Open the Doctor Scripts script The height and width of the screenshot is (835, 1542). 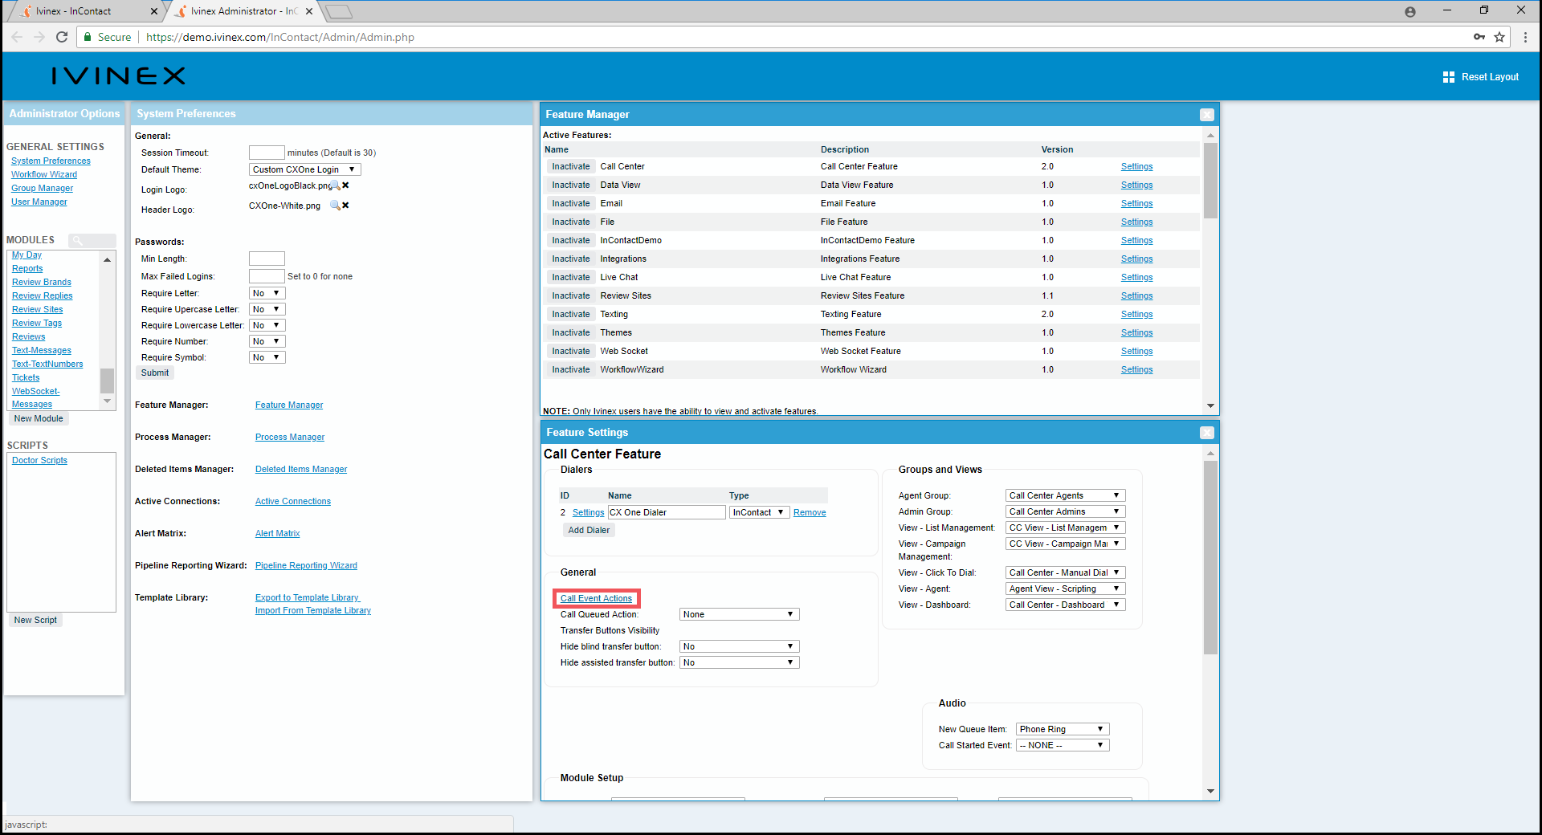(39, 460)
